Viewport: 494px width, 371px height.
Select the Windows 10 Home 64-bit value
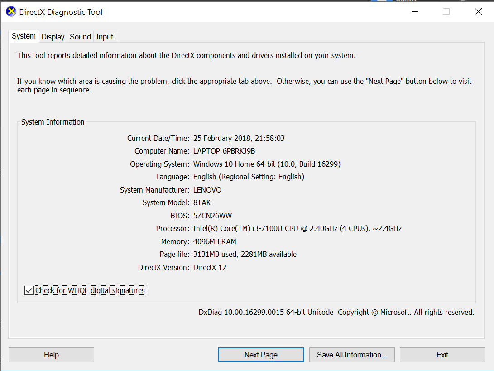[x=267, y=164]
